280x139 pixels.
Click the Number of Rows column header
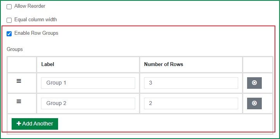click(x=163, y=64)
